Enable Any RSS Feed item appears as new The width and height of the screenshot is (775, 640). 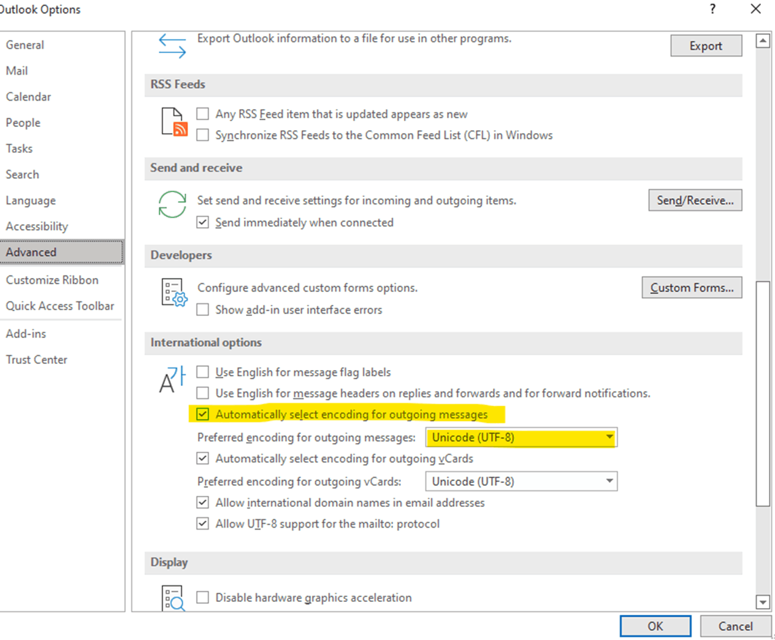202,114
